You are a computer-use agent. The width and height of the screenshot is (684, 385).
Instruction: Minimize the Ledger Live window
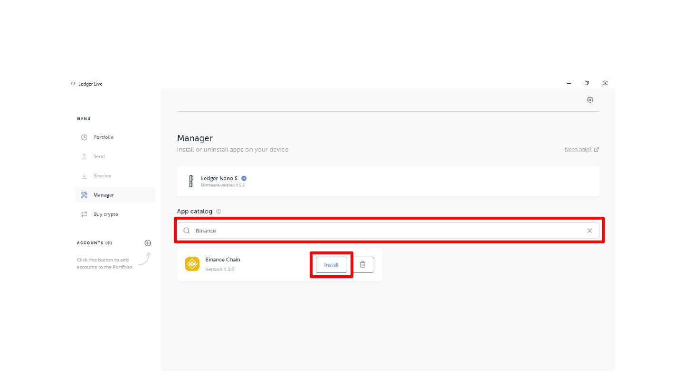pyautogui.click(x=569, y=83)
